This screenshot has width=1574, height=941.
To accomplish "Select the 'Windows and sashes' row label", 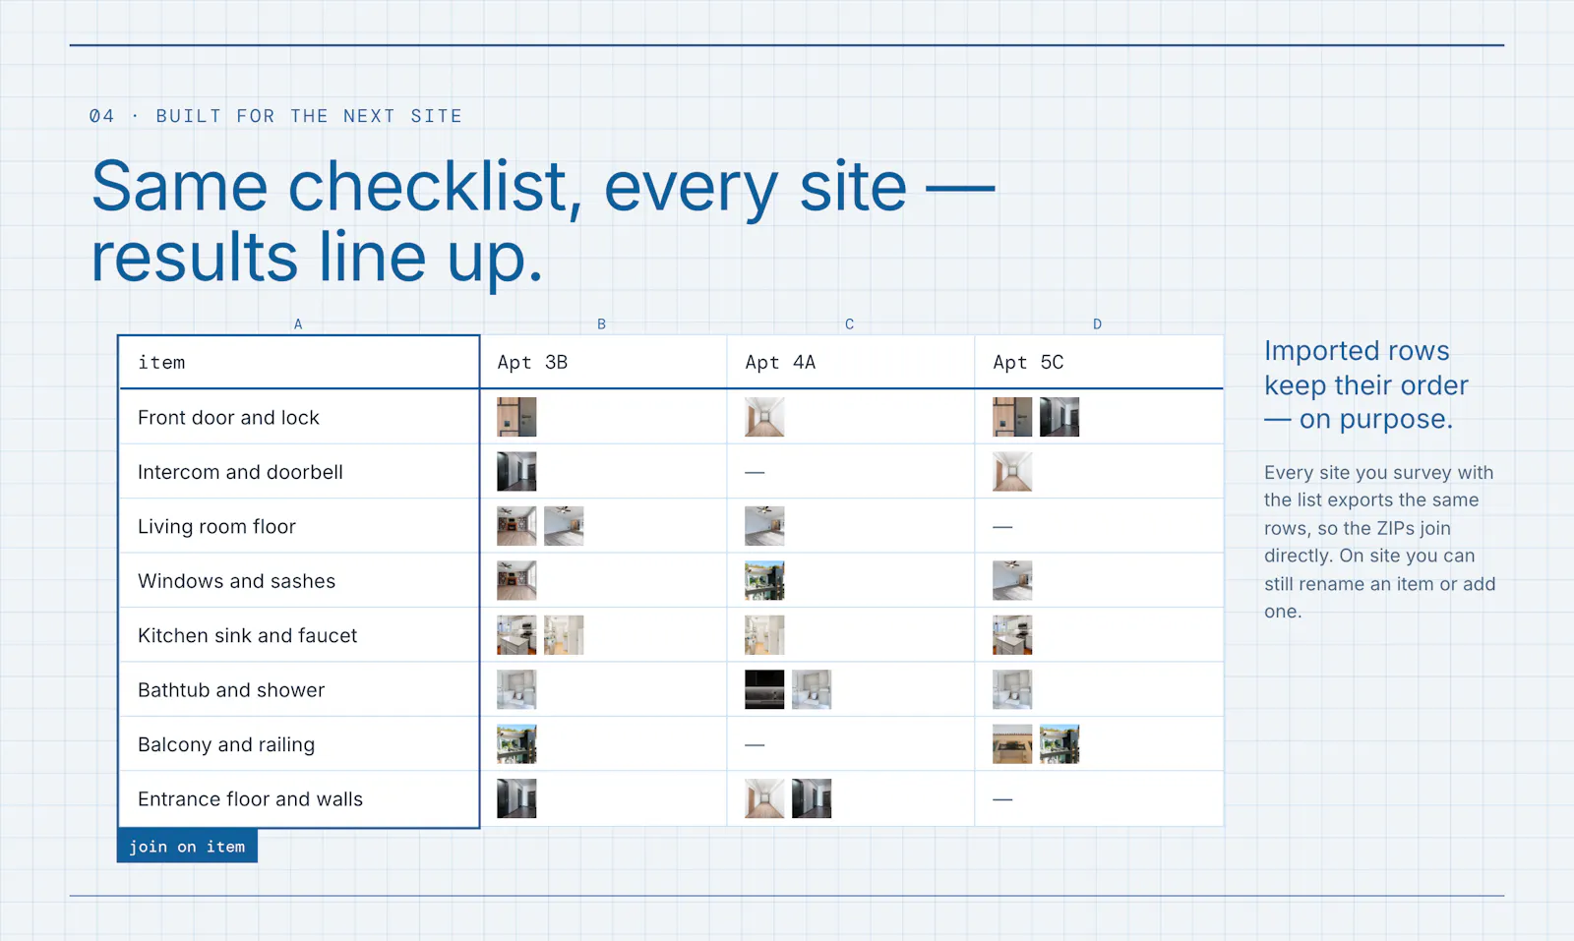I will pyautogui.click(x=236, y=581).
